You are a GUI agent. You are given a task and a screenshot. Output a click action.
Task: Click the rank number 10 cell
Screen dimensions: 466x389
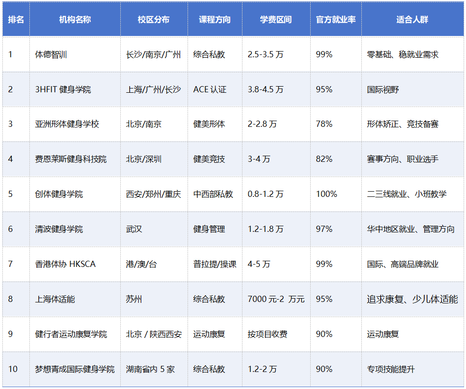tap(16, 369)
